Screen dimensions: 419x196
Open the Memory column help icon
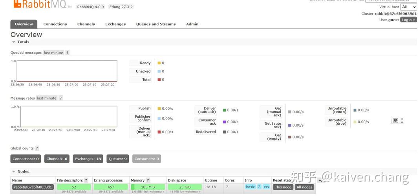[x=148, y=180]
